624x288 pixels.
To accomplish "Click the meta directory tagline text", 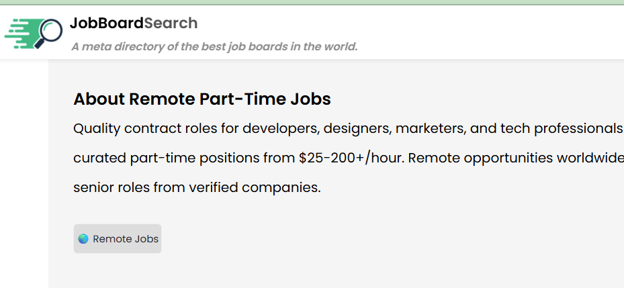I will (x=214, y=47).
